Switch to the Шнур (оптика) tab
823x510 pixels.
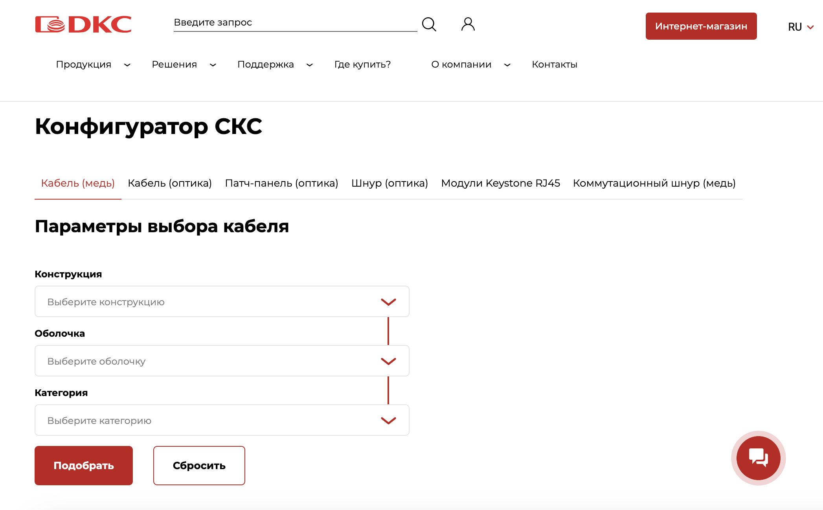(389, 183)
